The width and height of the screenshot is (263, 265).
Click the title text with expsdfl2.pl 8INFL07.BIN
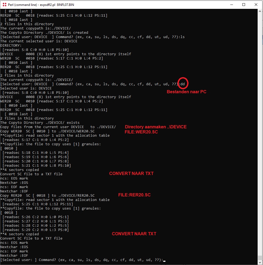coord(41,5)
